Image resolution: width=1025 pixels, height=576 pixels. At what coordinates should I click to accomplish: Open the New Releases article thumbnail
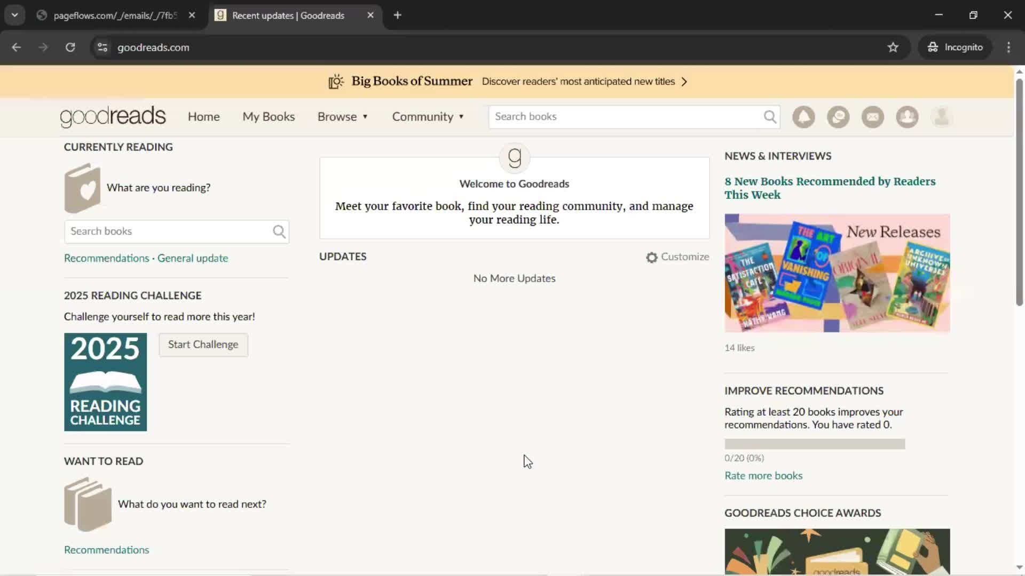tap(837, 274)
